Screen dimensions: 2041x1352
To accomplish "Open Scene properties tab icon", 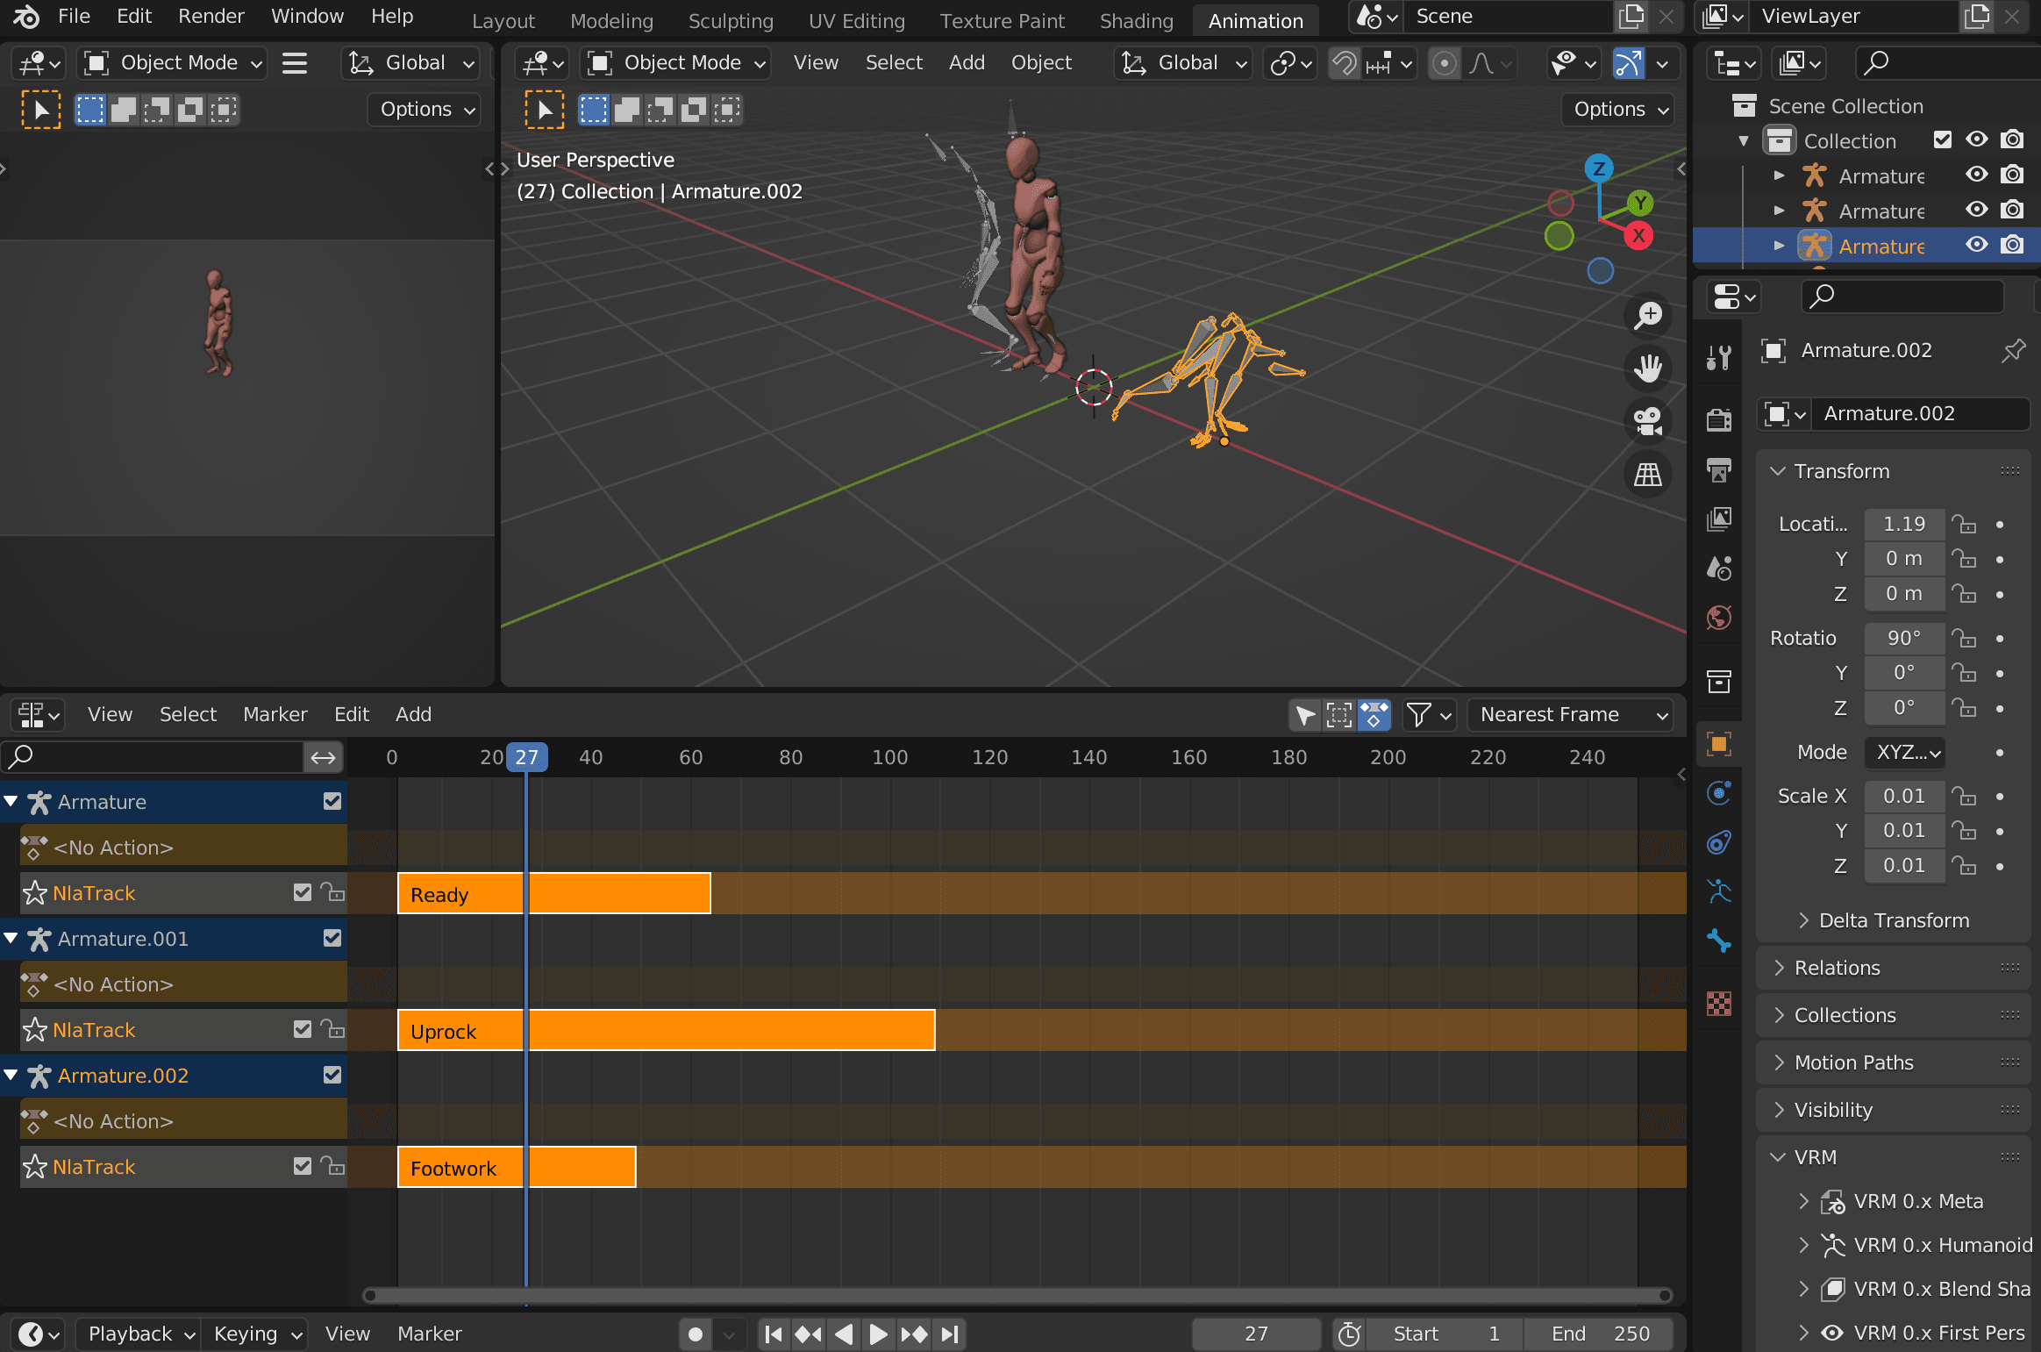I will [1719, 568].
